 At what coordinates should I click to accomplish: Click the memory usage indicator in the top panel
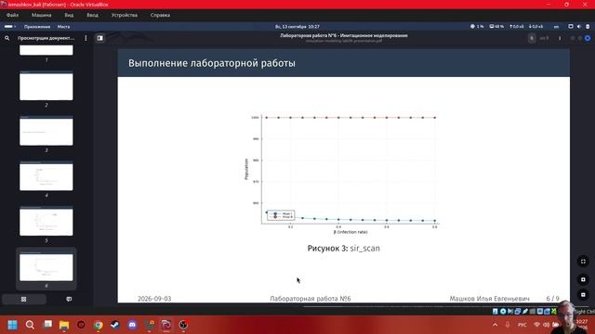(496, 27)
